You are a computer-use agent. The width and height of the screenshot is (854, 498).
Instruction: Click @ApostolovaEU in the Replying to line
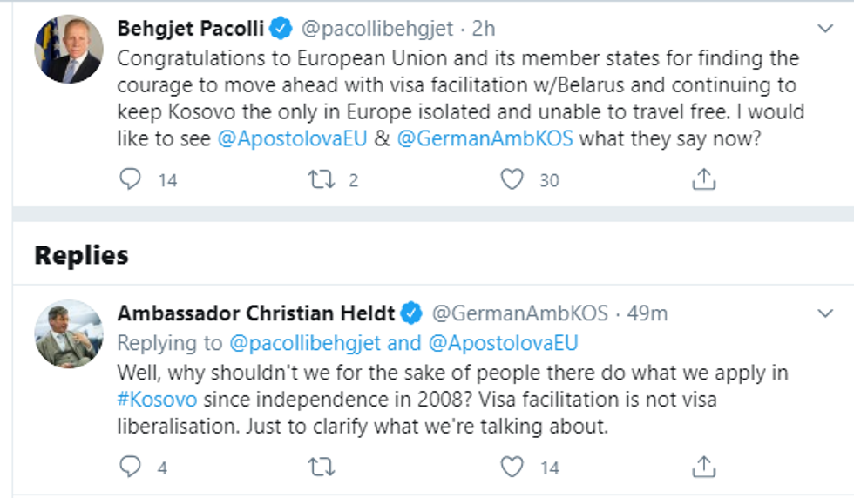coord(503,342)
